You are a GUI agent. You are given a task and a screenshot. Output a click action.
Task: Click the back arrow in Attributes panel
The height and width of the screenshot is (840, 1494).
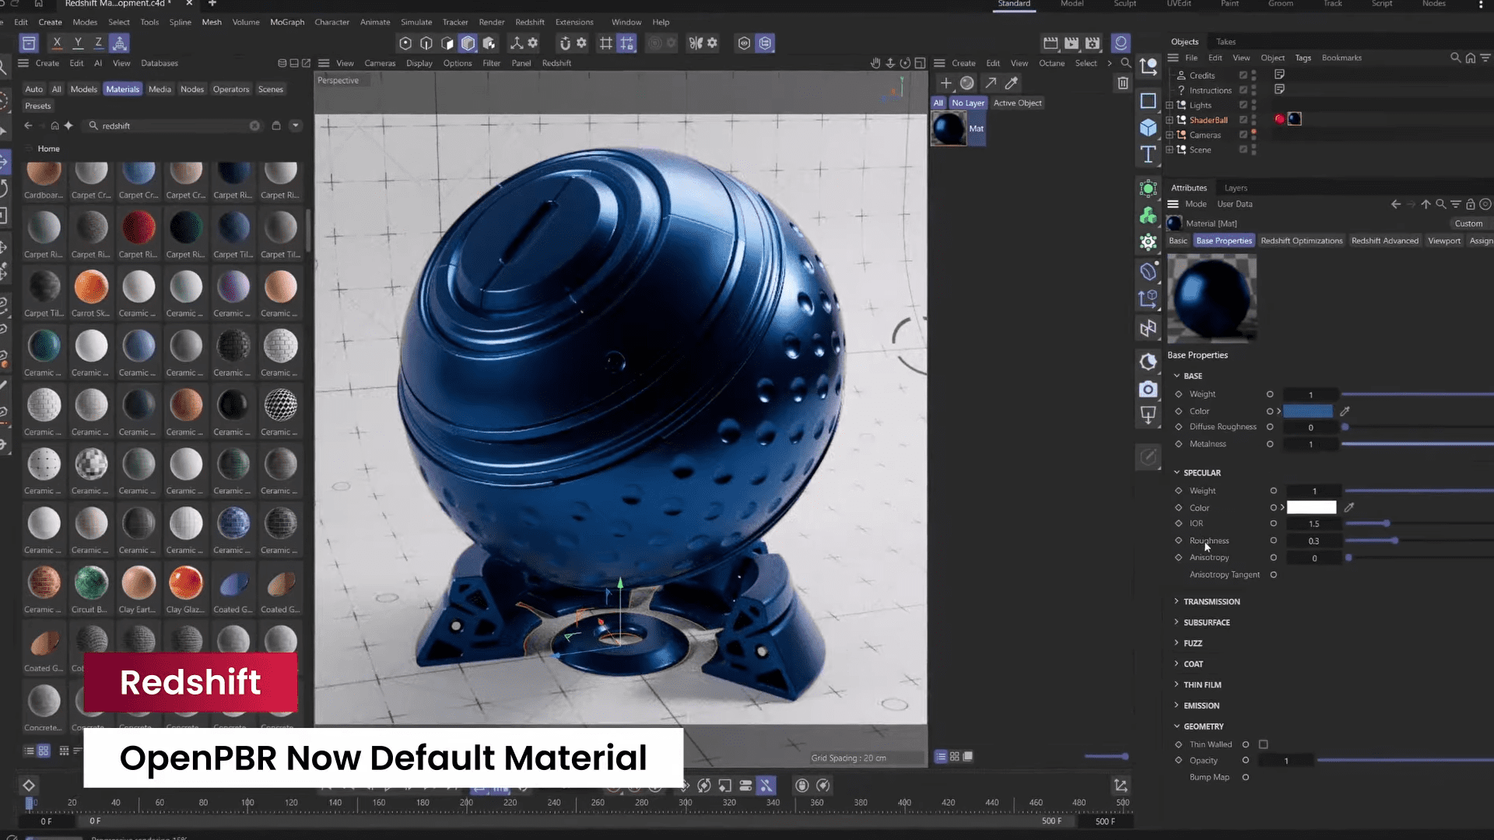point(1396,204)
